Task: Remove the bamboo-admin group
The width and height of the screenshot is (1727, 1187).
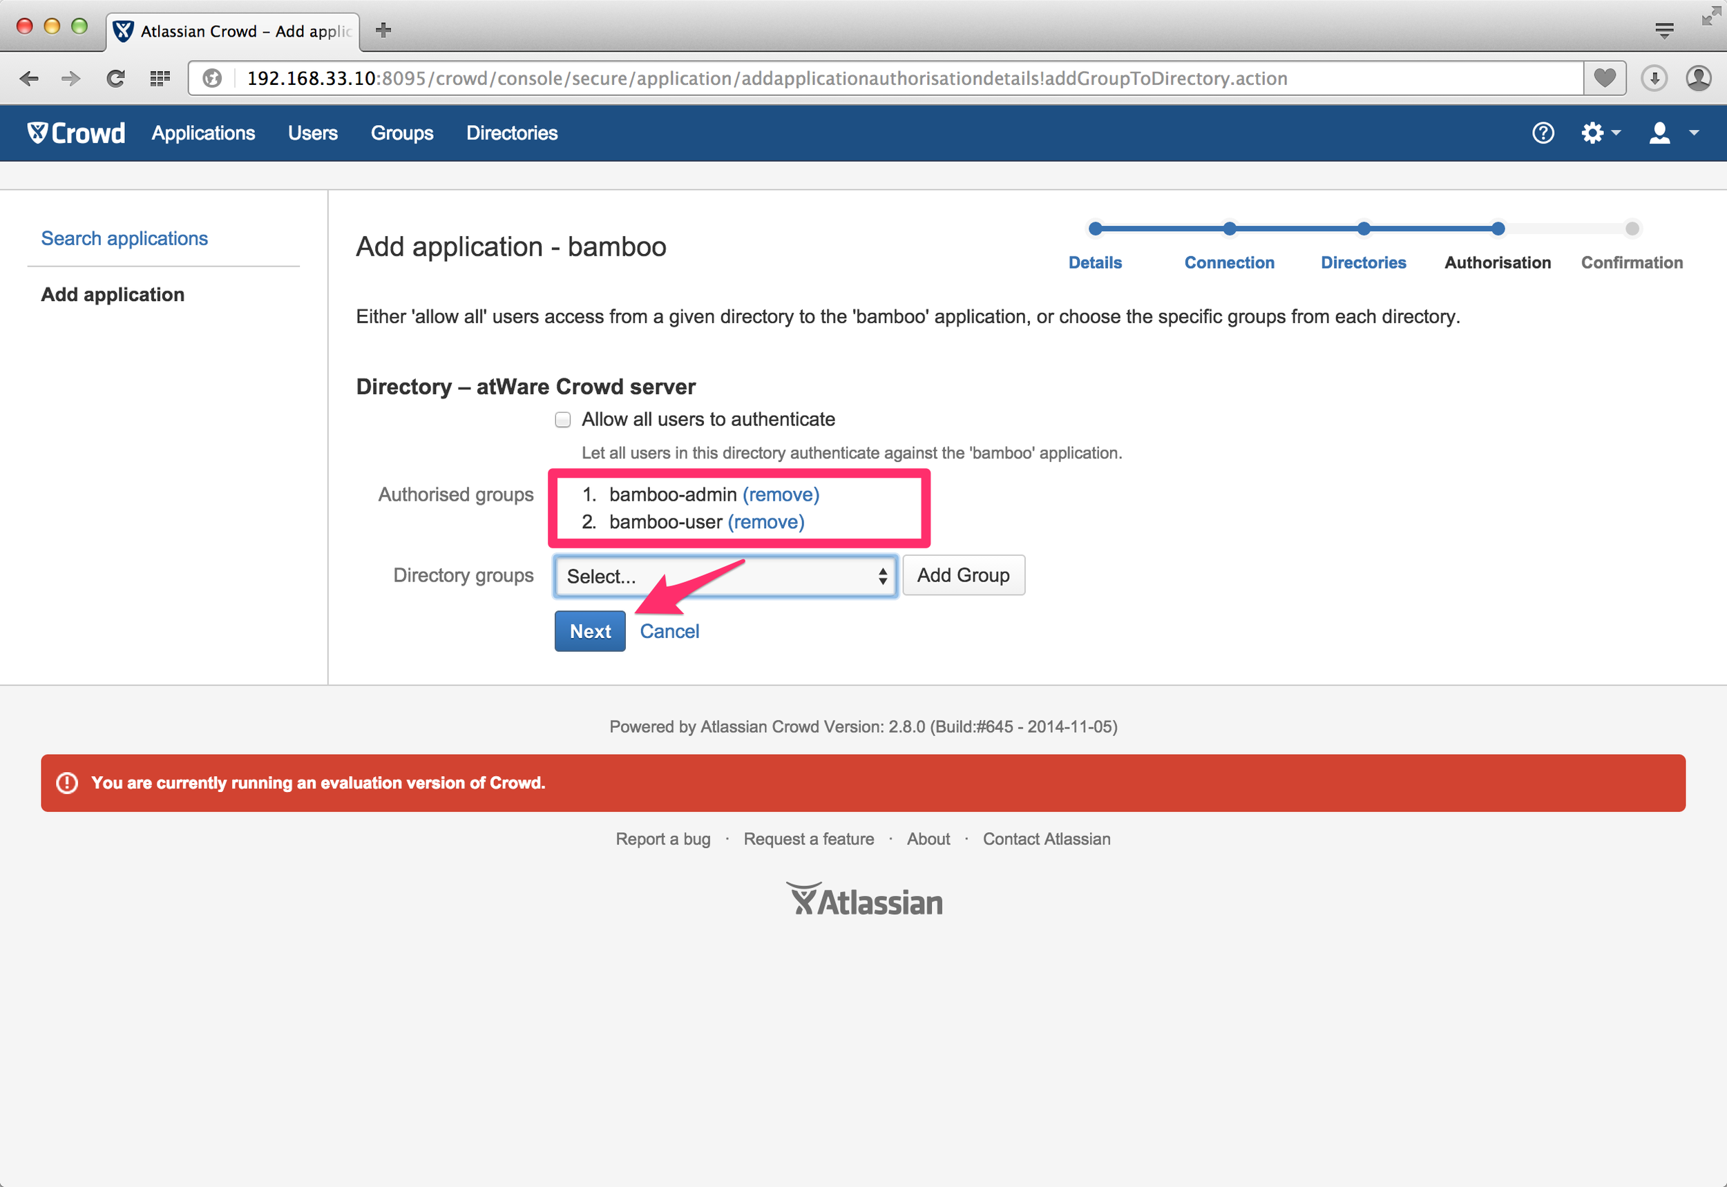Action: pyautogui.click(x=781, y=494)
